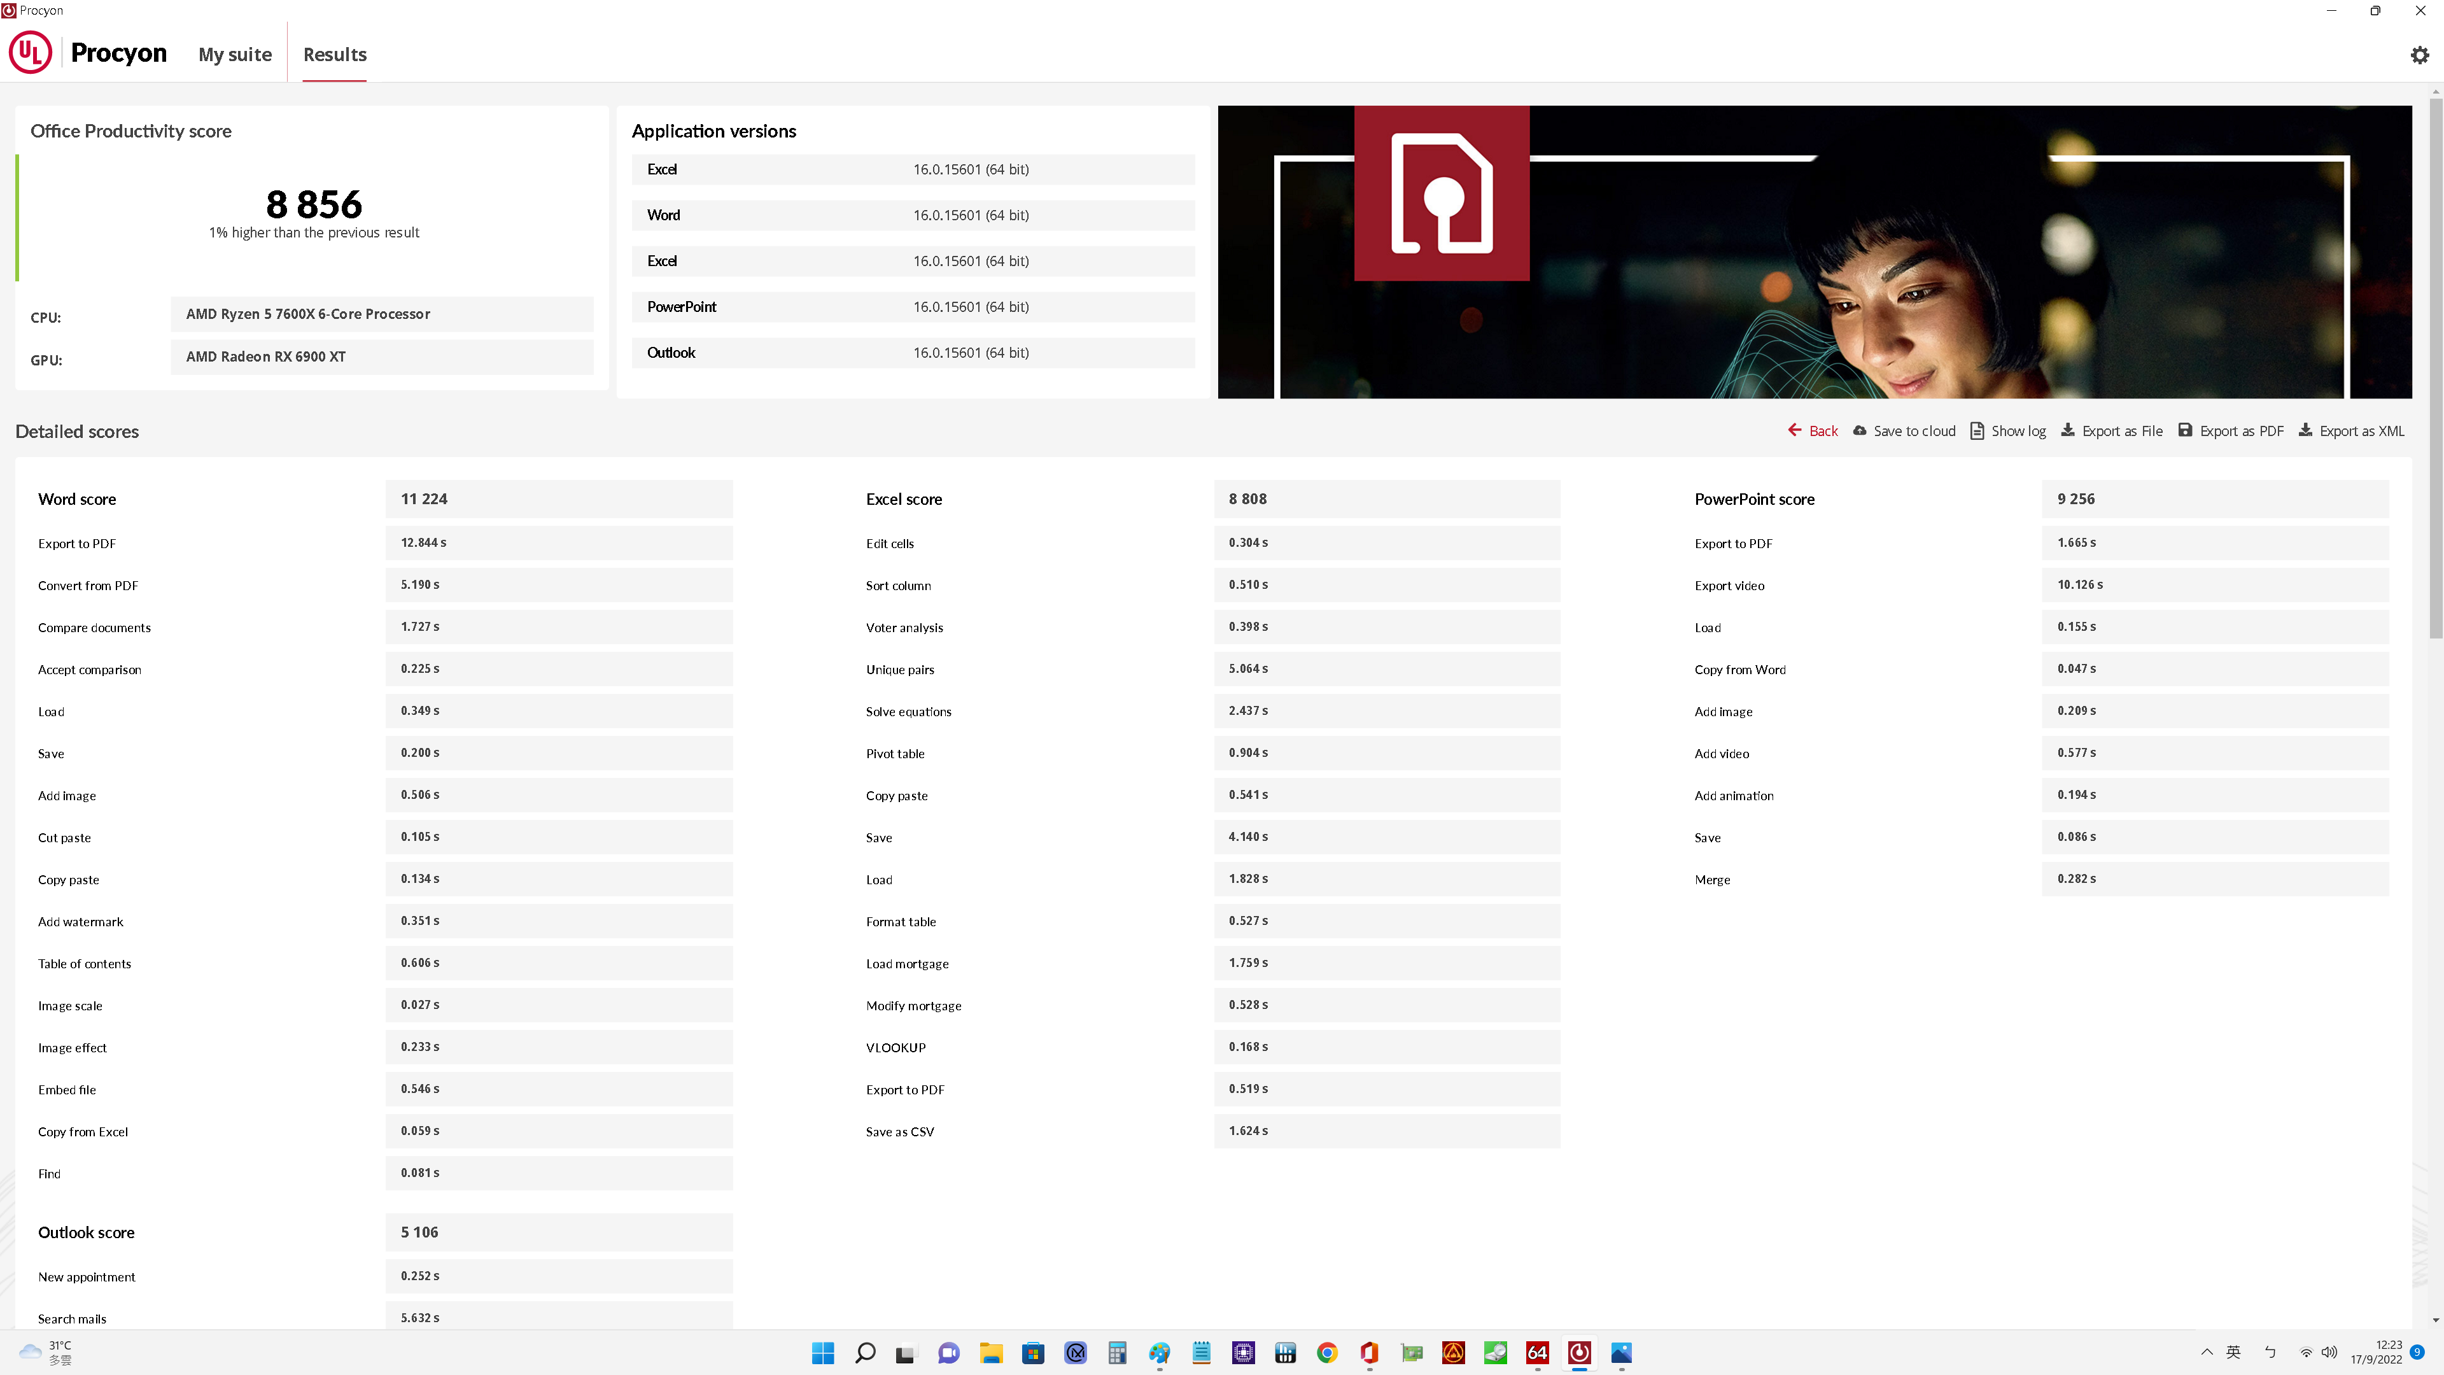Screen dimensions: 2444x1375
Task: Click the Table of contents label
Action: pyautogui.click(x=85, y=963)
